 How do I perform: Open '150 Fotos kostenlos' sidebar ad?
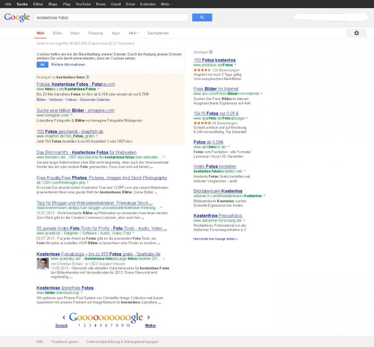tap(214, 60)
